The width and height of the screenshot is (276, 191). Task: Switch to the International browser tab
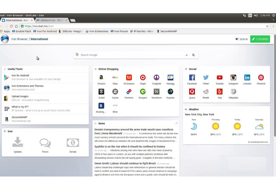tap(17, 20)
